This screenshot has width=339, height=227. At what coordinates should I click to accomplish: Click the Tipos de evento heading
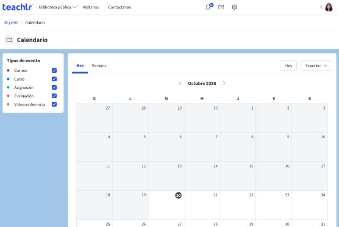tap(23, 60)
